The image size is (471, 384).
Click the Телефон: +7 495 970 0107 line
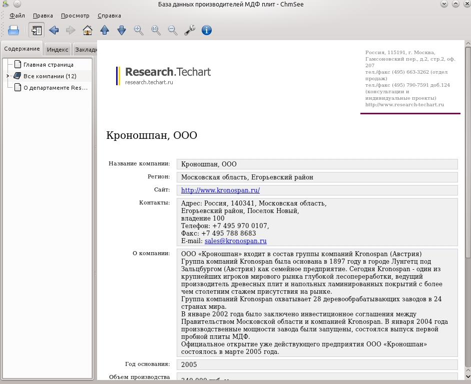pyautogui.click(x=225, y=226)
